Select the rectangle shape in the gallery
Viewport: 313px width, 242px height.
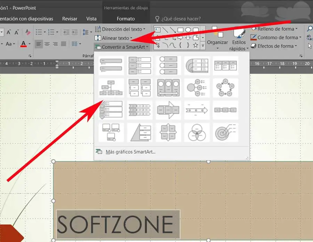(180, 30)
